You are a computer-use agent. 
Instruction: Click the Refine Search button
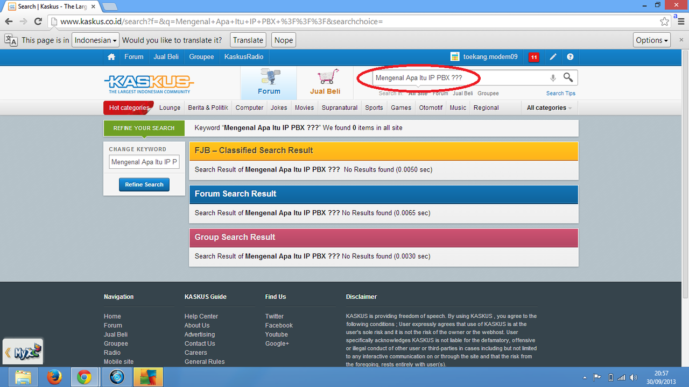(x=144, y=184)
